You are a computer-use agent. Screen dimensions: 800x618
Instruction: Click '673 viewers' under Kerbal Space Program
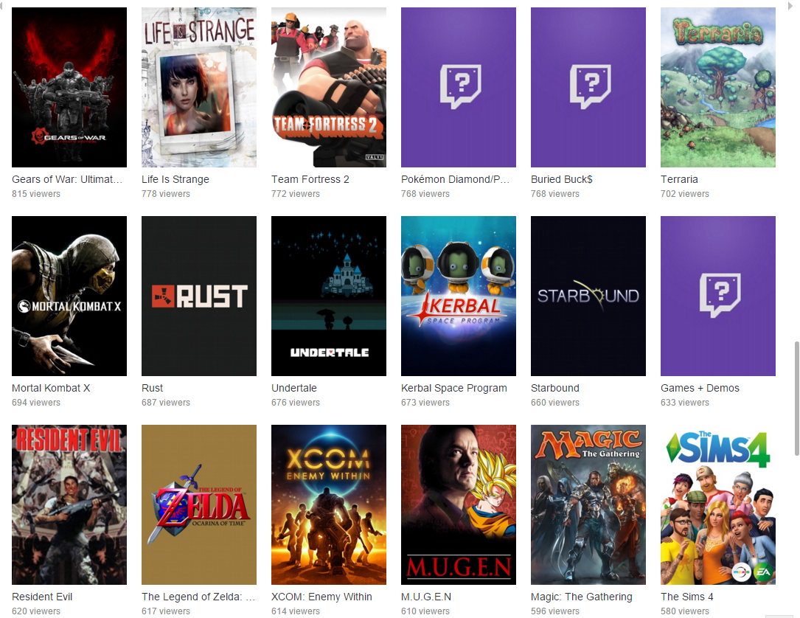coord(425,403)
